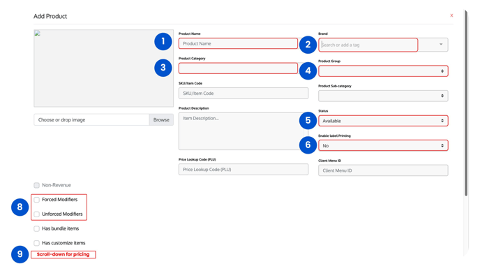The width and height of the screenshot is (480, 271).
Task: Enable the Unforced Modifiers checkbox
Action: coord(37,214)
